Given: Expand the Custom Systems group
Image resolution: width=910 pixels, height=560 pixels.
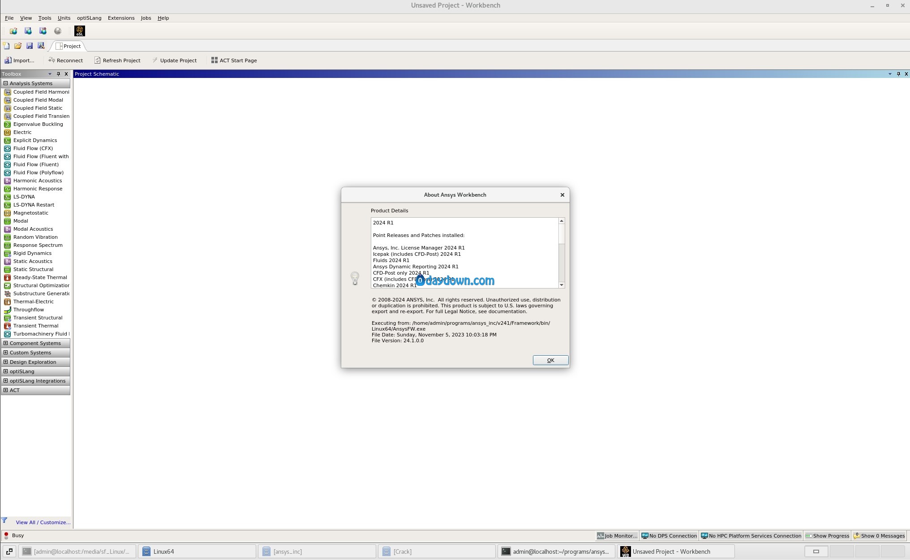Looking at the screenshot, I should pos(5,353).
